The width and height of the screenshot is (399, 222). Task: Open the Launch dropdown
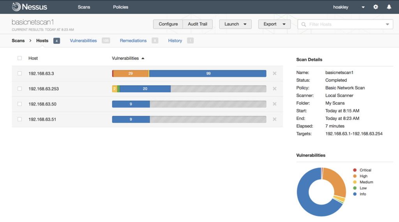coord(235,24)
